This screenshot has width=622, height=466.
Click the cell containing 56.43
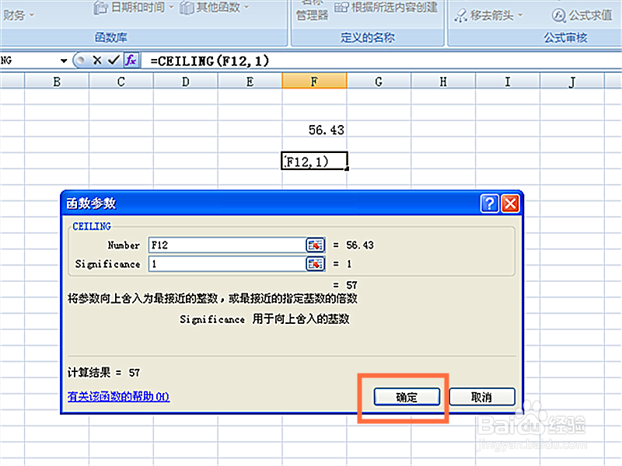314,130
